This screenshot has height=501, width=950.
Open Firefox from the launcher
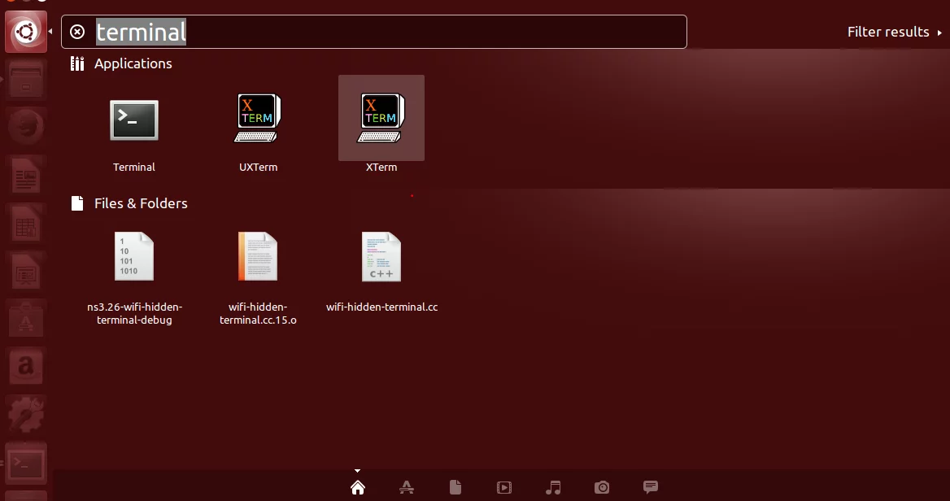[x=25, y=128]
